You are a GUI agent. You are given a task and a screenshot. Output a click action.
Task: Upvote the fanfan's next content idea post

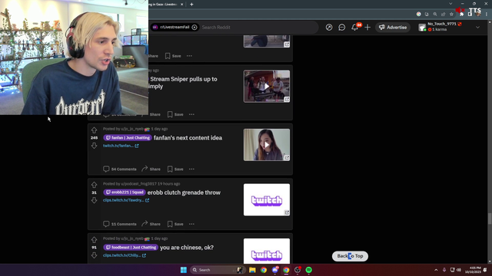94,130
